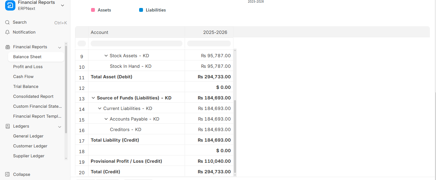Toggle the Liabilities legend blue swatch

(141, 10)
